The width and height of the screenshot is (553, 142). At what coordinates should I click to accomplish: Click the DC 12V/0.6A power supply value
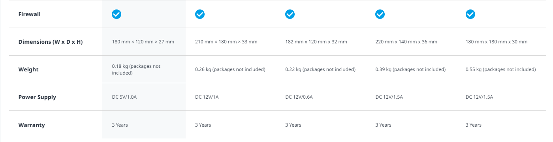point(299,97)
